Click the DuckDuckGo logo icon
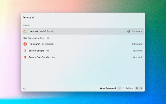The height and width of the screenshot is (104, 166). [x=25, y=57]
